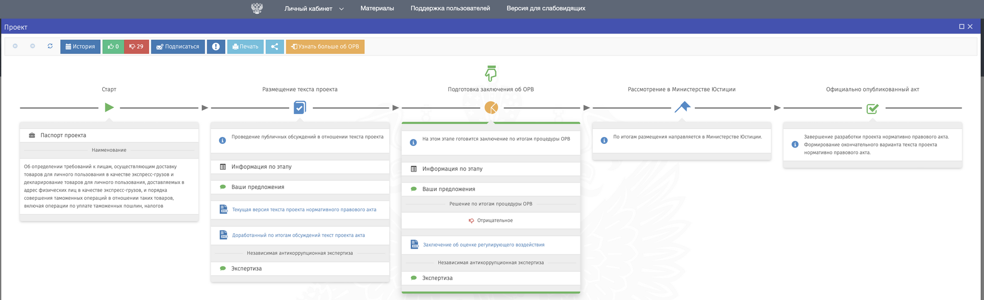Click the exclamation mark report button
Screen dimensions: 984x300
click(x=216, y=46)
